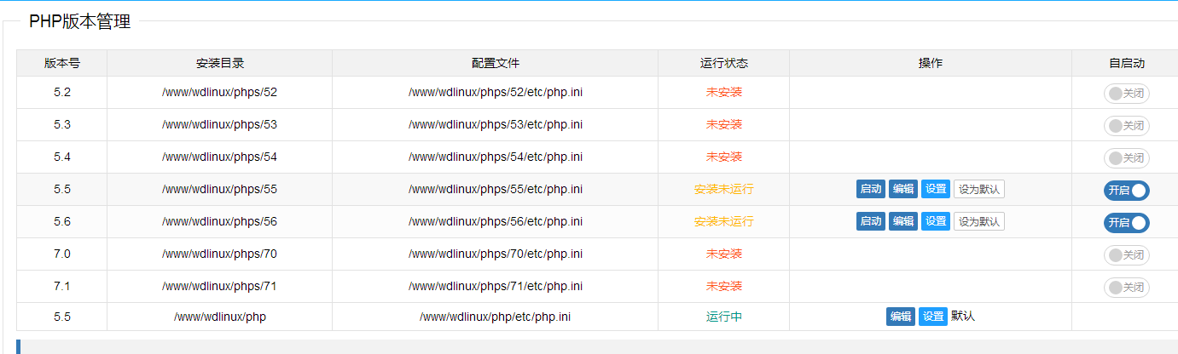Viewport: 1178px width, 354px height.
Task: Toggle the 关闭 autostart switch for PHP 7.0
Action: click(1126, 255)
